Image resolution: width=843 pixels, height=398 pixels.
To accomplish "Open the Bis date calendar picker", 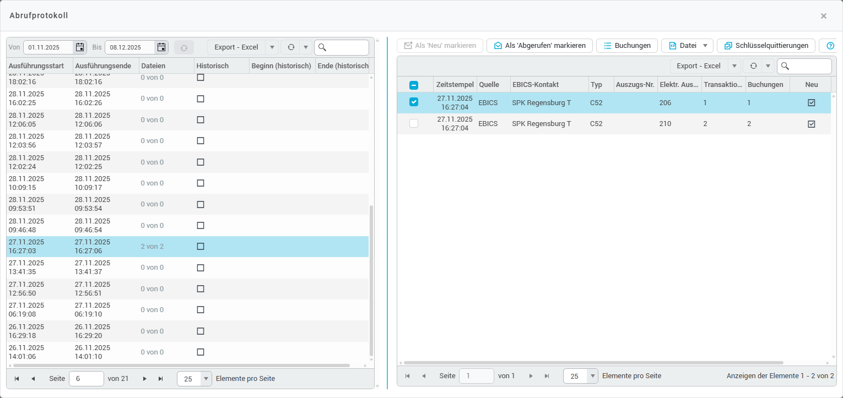I will [161, 47].
